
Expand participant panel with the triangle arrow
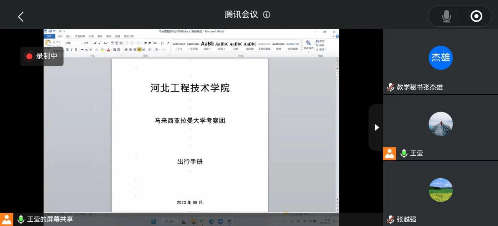coord(376,127)
